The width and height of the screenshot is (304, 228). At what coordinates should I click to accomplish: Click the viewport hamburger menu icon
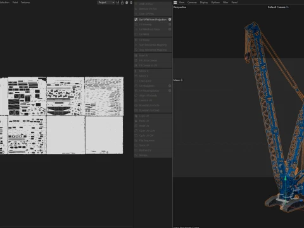[175, 3]
